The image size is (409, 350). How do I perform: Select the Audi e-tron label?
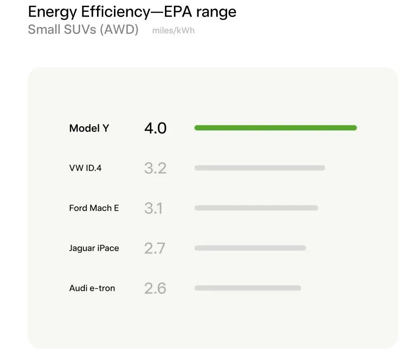(x=92, y=288)
